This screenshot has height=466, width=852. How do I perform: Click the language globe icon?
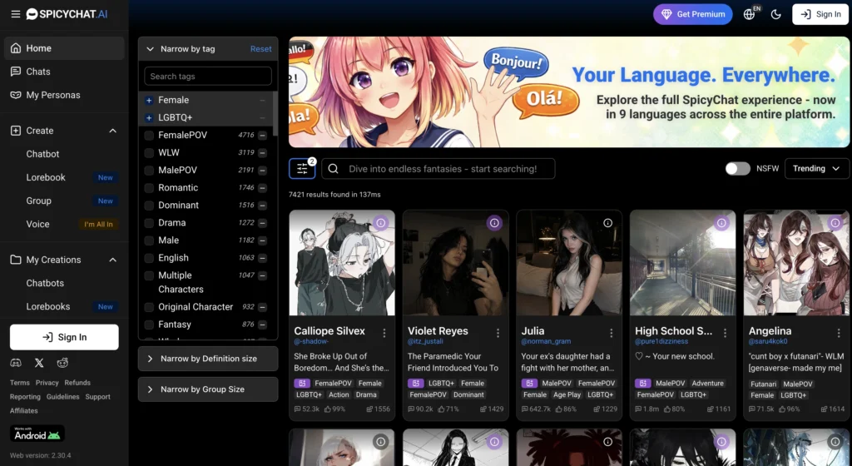pos(750,15)
